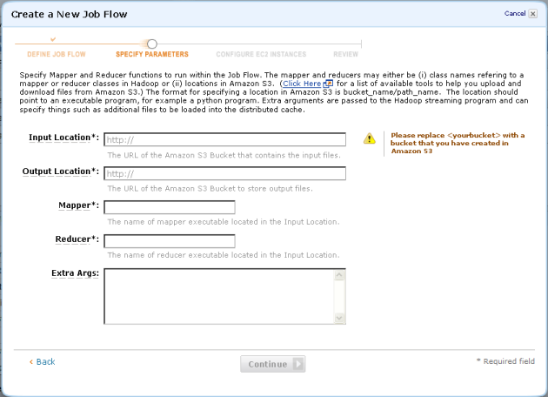
Task: Click the Back chevron arrow
Action: click(x=31, y=361)
